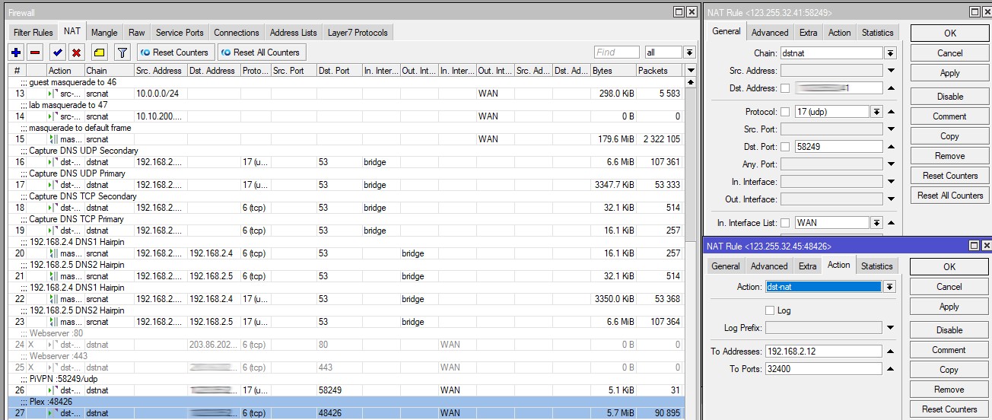Open the Address Lists tab
992x420 pixels.
pos(293,33)
